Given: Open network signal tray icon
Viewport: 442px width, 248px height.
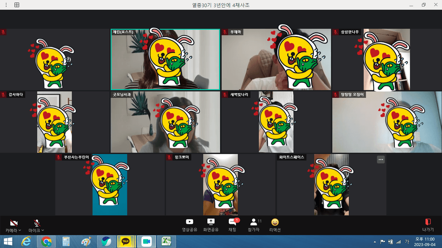Looking at the screenshot, I should (398, 242).
